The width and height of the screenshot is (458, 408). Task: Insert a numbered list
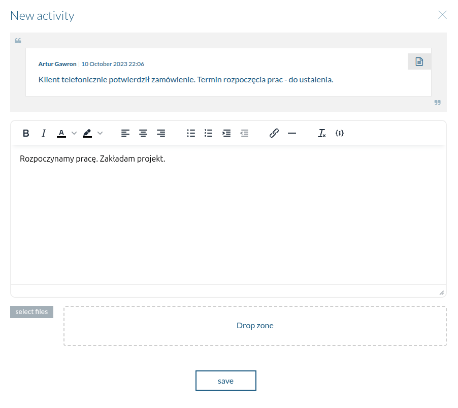coord(208,133)
